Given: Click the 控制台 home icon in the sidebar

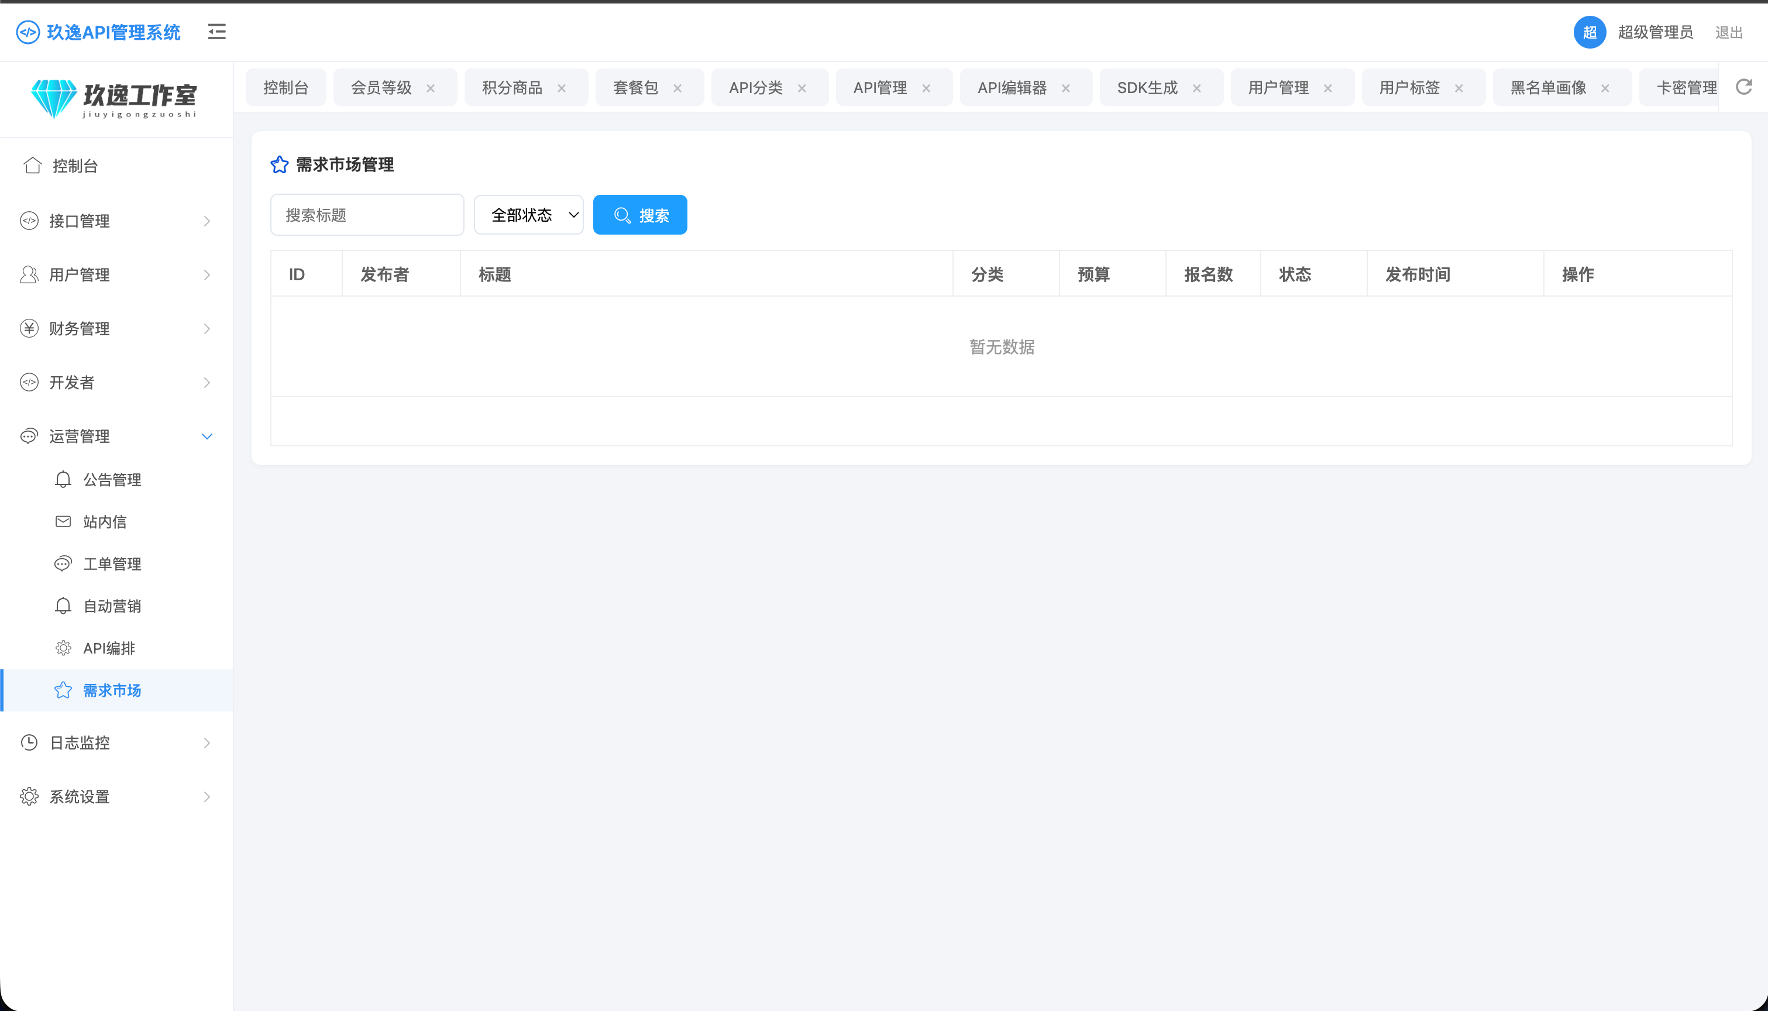Looking at the screenshot, I should point(33,165).
